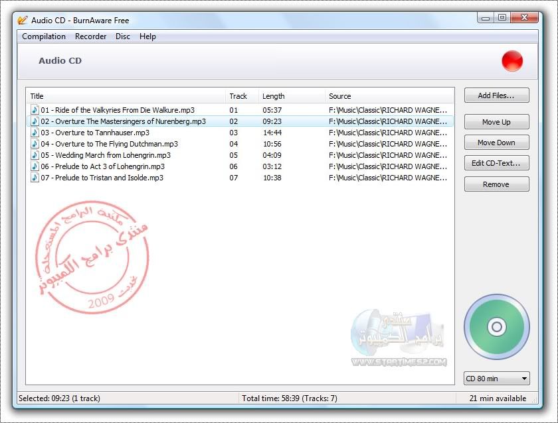The height and width of the screenshot is (423, 558).
Task: Click music note icon of Prelude to Act 3
Action: pos(35,166)
